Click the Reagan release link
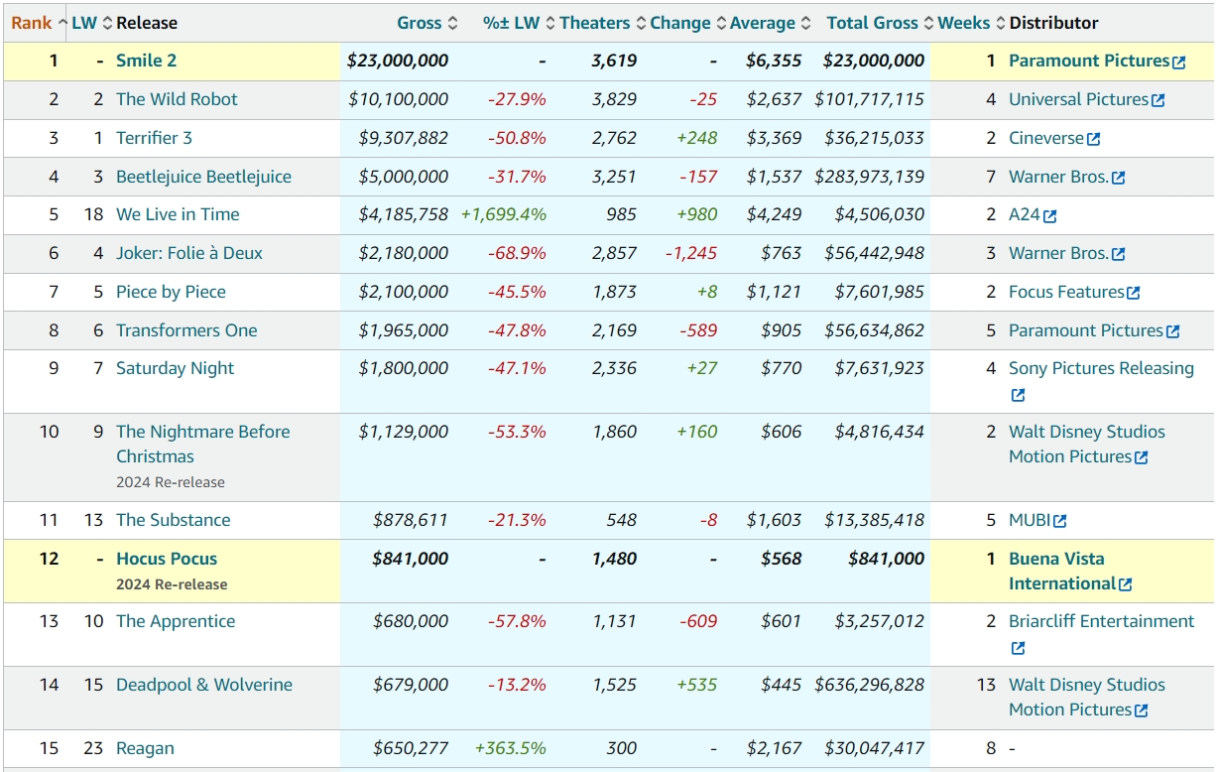Image resolution: width=1219 pixels, height=772 pixels. click(145, 748)
